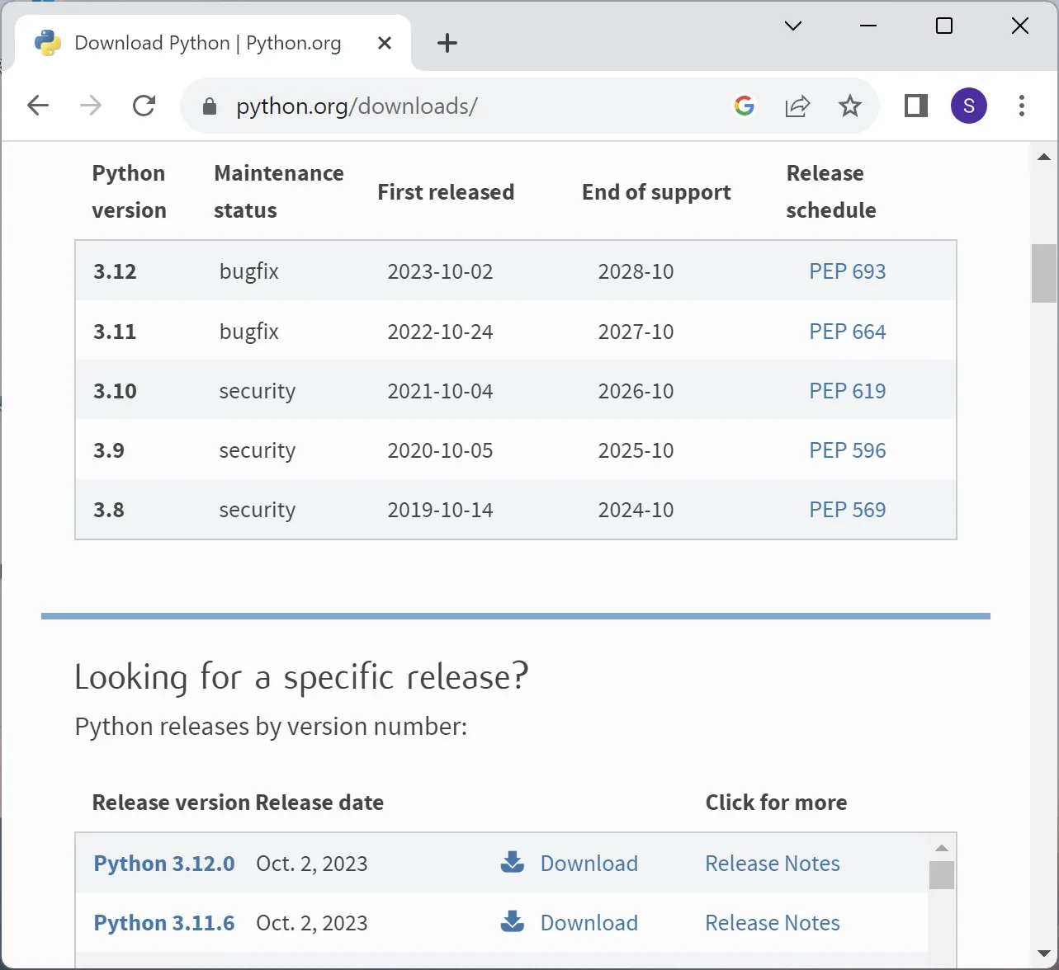Navigate back using the back arrow
1059x970 pixels.
pos(38,106)
